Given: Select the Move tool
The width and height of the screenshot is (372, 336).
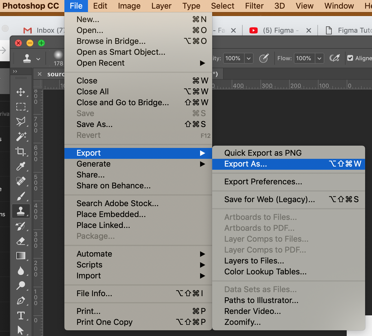Looking at the screenshot, I should tap(21, 92).
